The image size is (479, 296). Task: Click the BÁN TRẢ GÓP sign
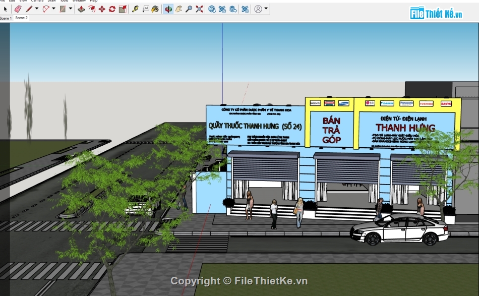tap(331, 130)
